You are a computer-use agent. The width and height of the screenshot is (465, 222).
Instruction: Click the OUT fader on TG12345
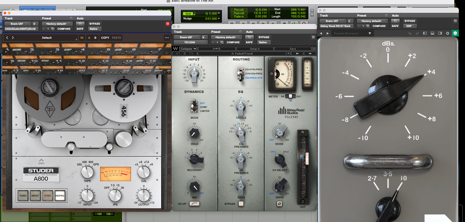[x=307, y=158]
